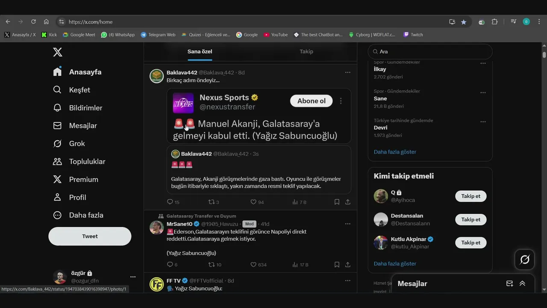Open MrSane10 profile avatar
Viewport: 547px width, 308px height.
tap(156, 228)
